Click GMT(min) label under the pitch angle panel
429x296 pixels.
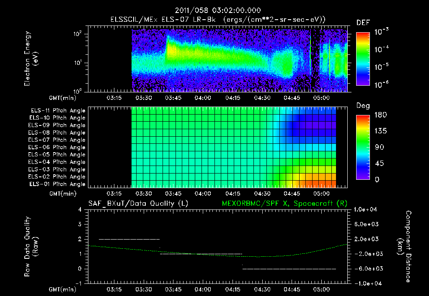coord(62,194)
